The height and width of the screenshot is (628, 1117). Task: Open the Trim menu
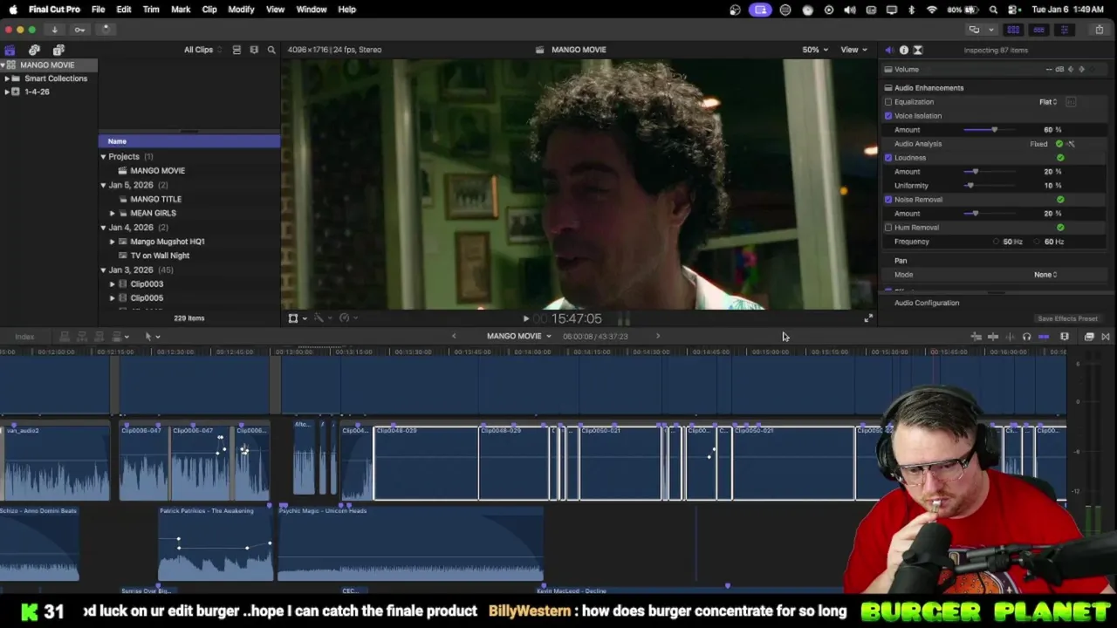coord(151,10)
